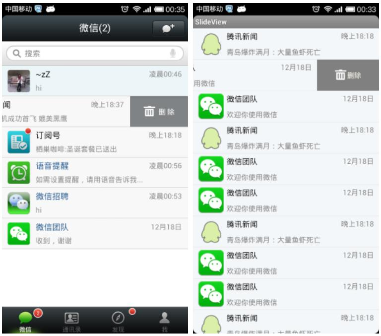381x336 pixels.
Task: Tap the 微信团队 icon in left list
Action: click(x=19, y=234)
